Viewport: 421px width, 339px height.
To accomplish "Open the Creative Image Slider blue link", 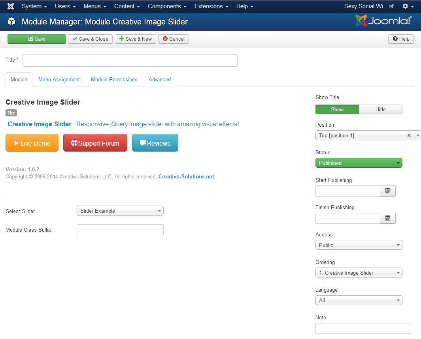I will [40, 124].
